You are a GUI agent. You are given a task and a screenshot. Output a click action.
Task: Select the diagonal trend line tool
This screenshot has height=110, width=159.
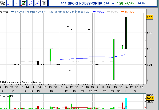click(x=10, y=3)
